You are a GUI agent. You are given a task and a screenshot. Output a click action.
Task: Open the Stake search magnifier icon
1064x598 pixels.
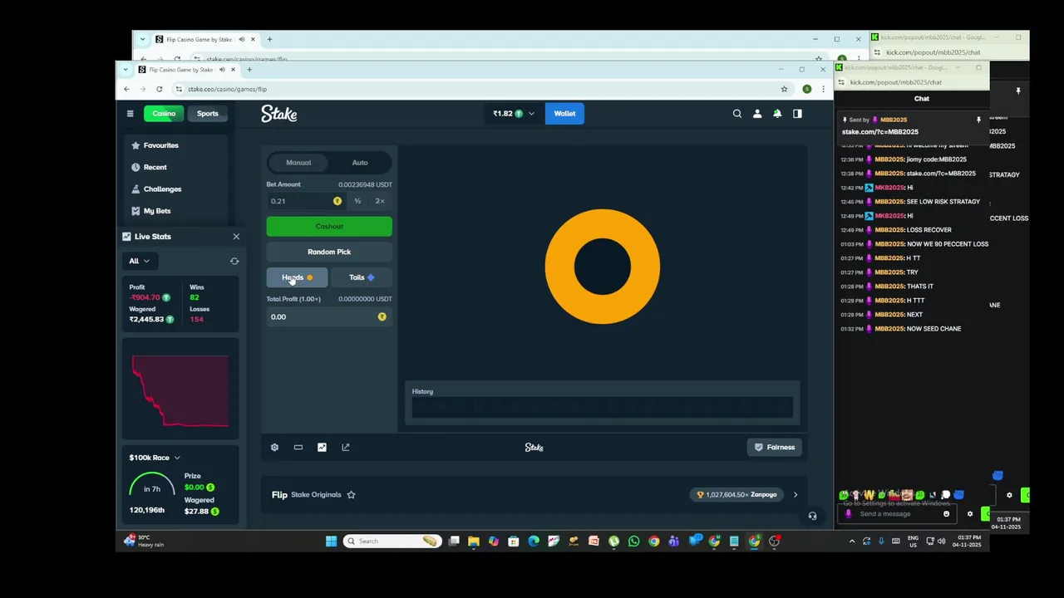pyautogui.click(x=737, y=114)
